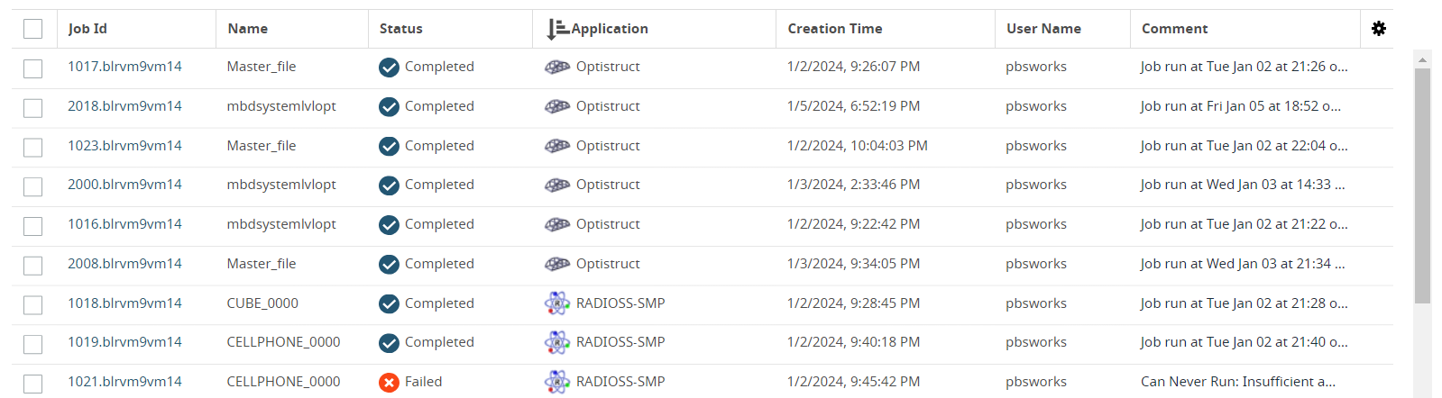This screenshot has height=398, width=1442.
Task: Select the checkbox for job 1021.blrvm9vm14
Action: click(x=33, y=384)
